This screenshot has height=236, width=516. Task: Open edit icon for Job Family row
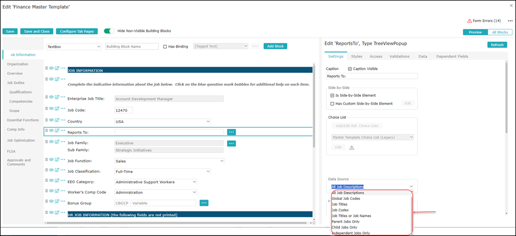[x=57, y=141]
